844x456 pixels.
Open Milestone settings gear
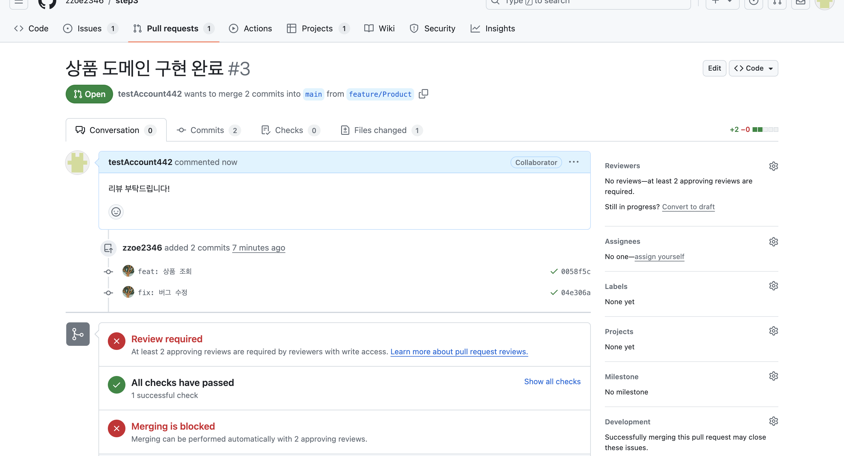pyautogui.click(x=773, y=376)
